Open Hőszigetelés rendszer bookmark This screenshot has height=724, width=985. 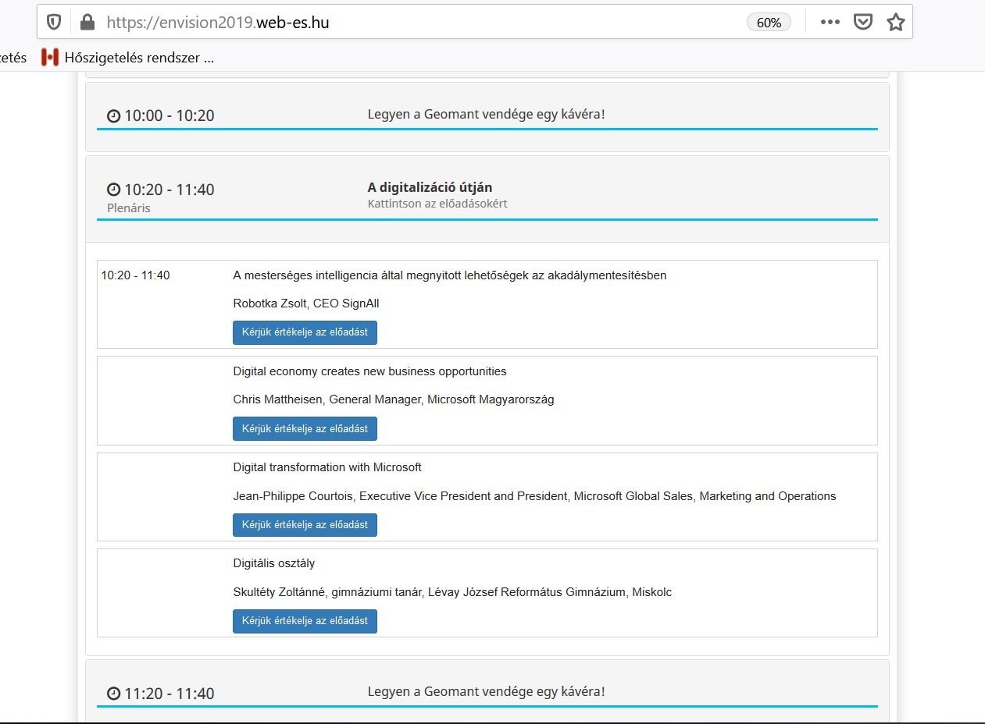click(x=129, y=58)
